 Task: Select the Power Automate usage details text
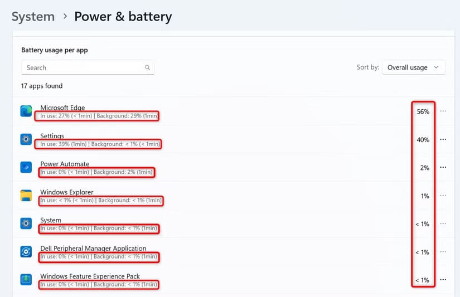tap(96, 173)
